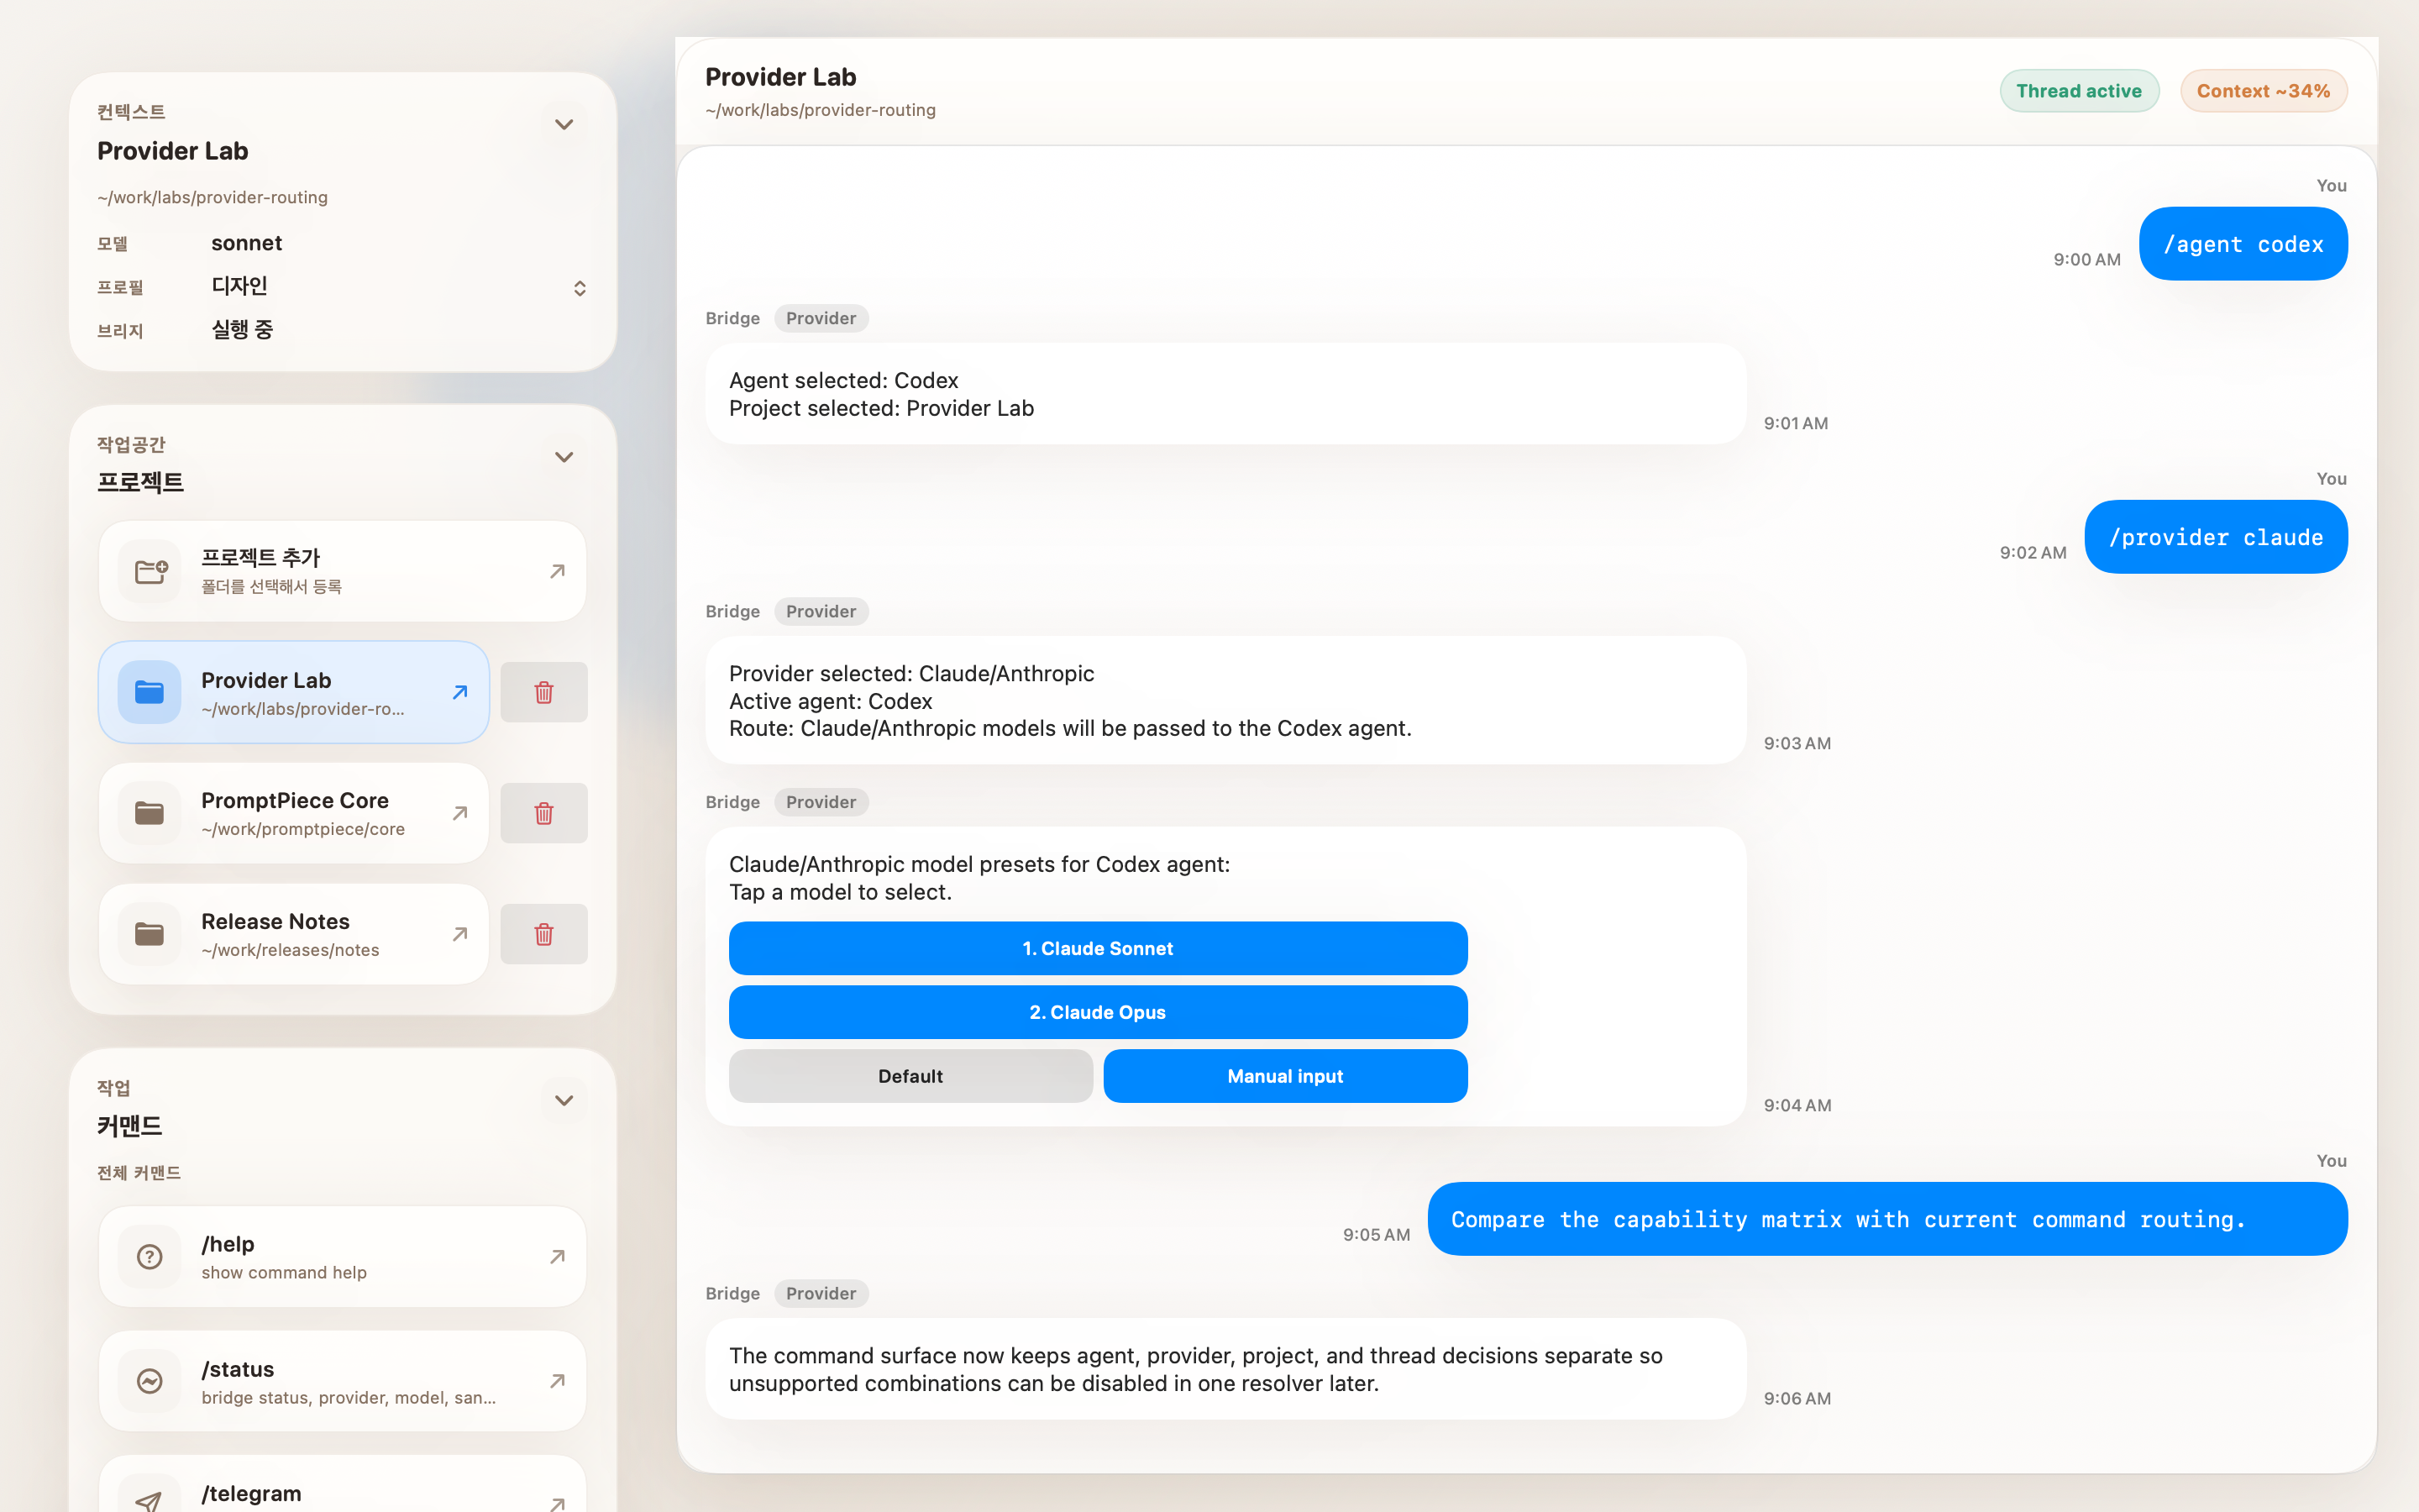Click the /status command description text

[349, 1397]
